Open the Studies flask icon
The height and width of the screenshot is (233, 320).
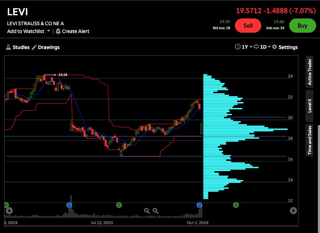tap(9, 47)
